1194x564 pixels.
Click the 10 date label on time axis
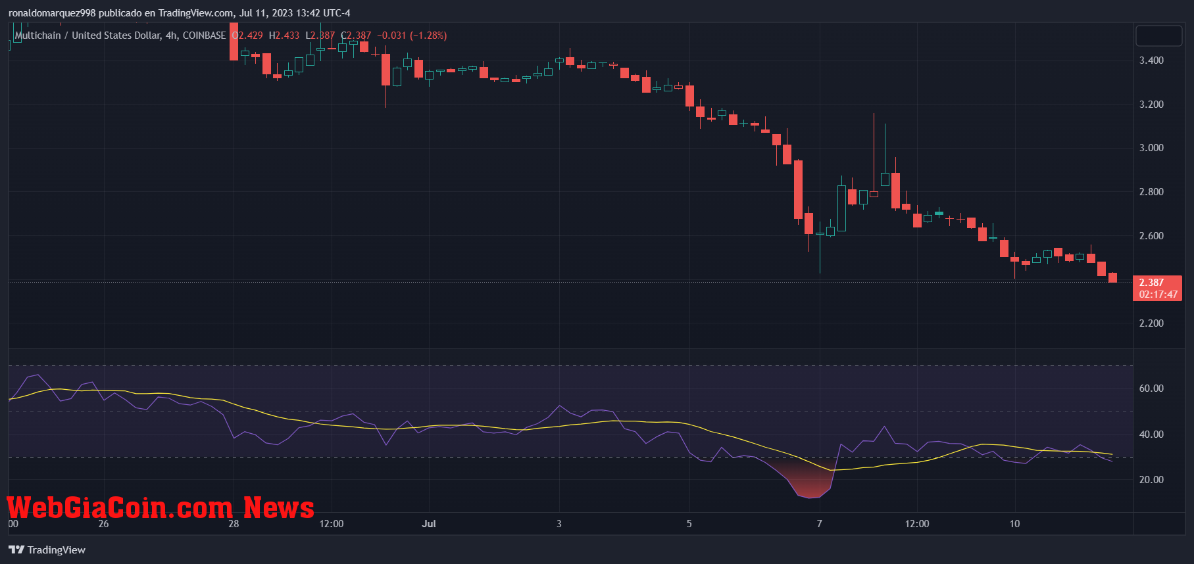click(1015, 524)
